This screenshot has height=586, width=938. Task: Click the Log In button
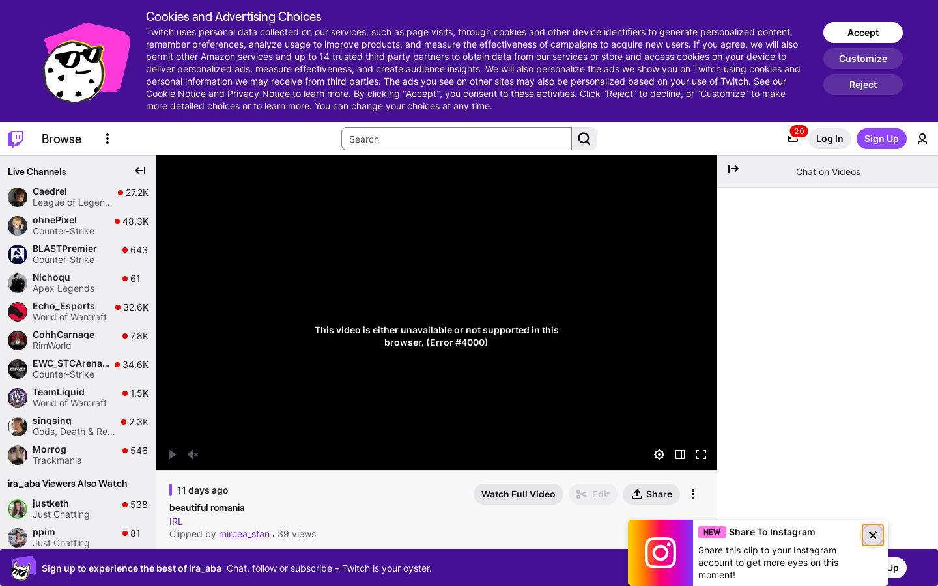pyautogui.click(x=829, y=139)
